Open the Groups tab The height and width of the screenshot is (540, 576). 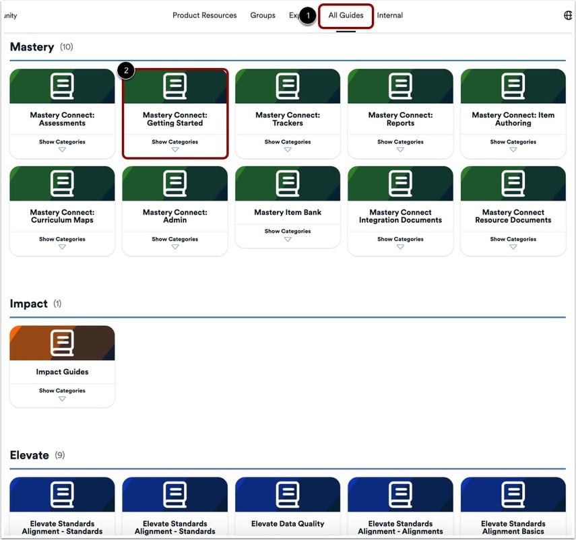click(263, 15)
